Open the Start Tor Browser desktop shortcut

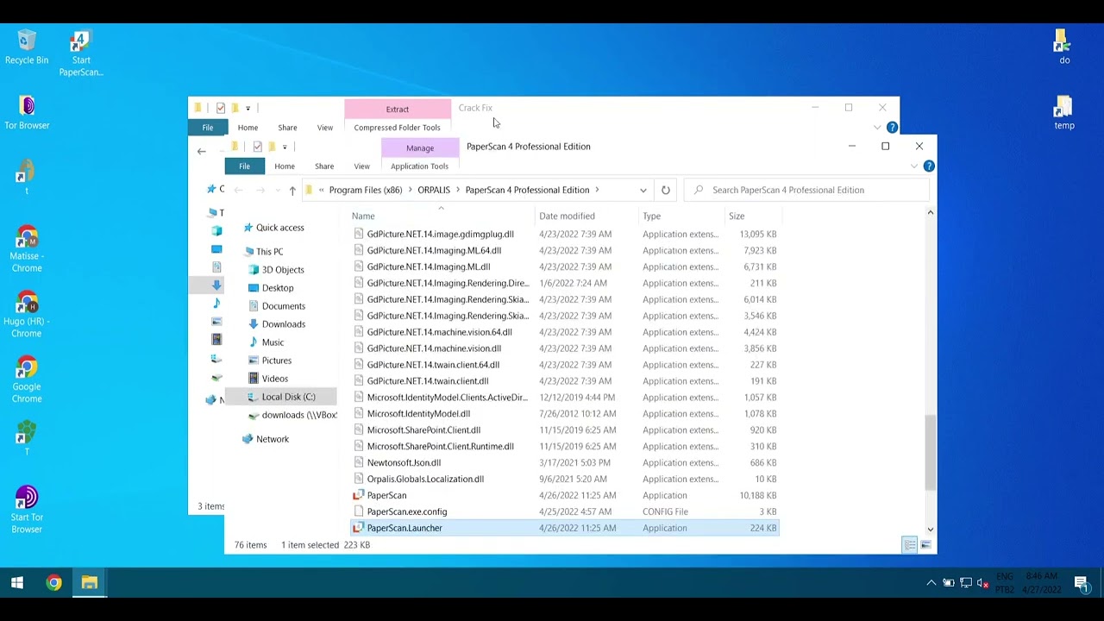click(x=27, y=511)
